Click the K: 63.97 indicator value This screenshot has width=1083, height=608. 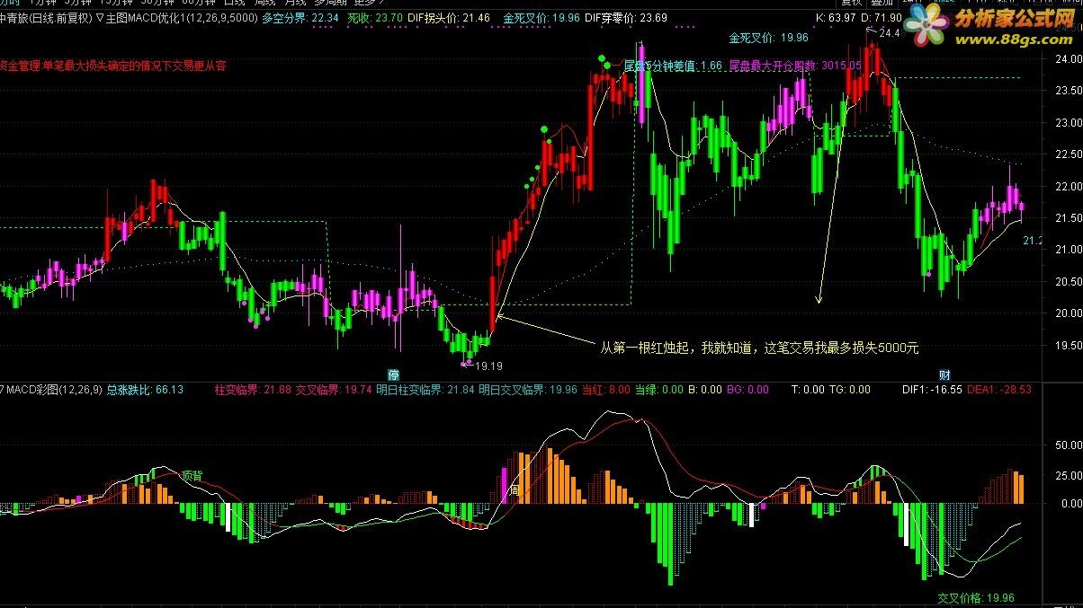[x=835, y=18]
